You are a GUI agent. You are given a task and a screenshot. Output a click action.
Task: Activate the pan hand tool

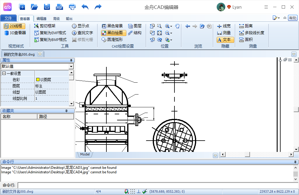(177, 26)
